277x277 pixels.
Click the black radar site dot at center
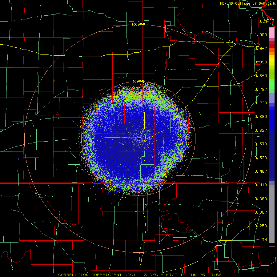[x=139, y=139]
